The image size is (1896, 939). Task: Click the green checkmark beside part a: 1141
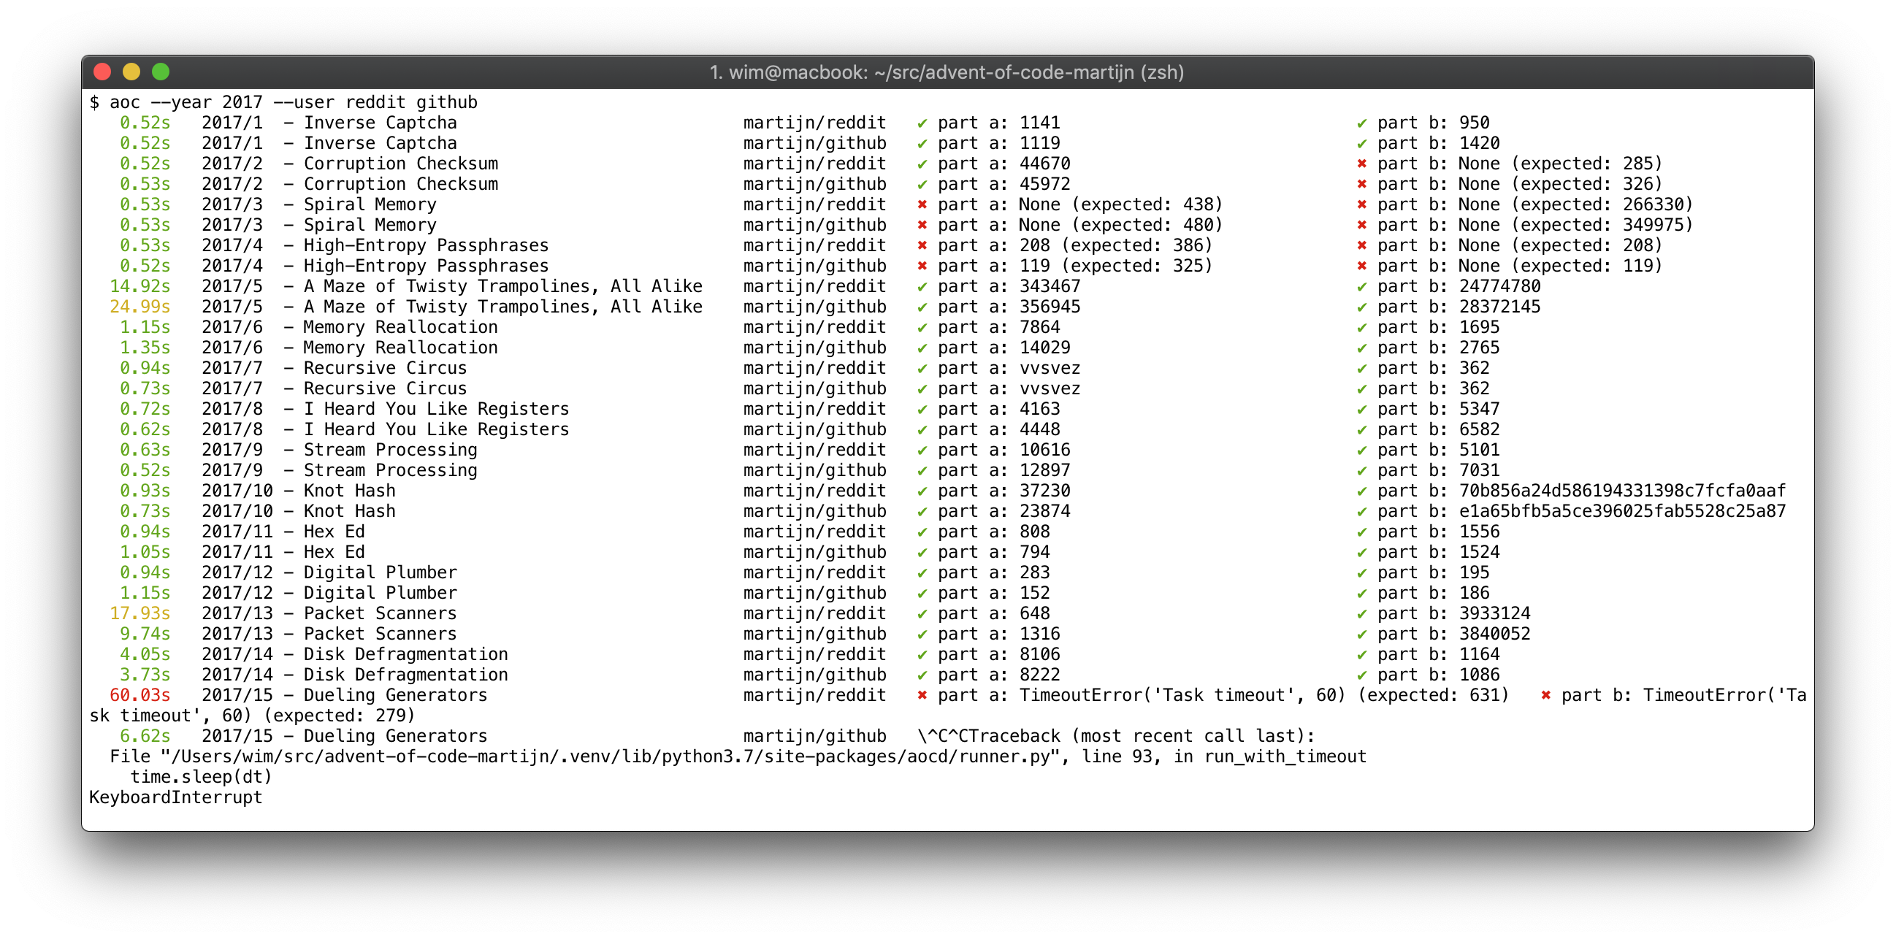tap(922, 123)
